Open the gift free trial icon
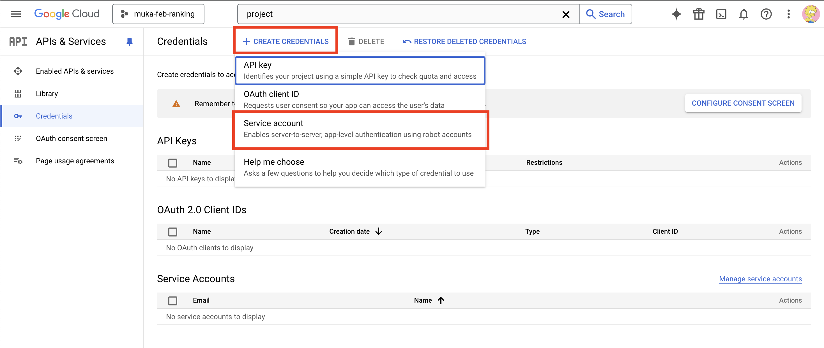 (699, 14)
